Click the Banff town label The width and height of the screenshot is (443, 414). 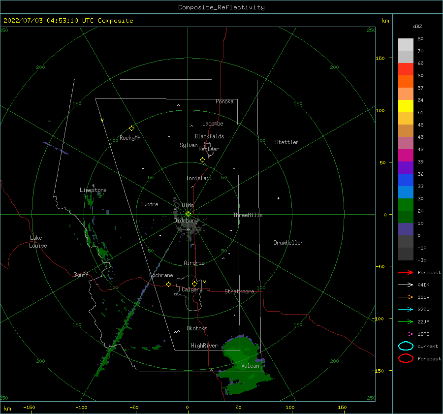[81, 274]
